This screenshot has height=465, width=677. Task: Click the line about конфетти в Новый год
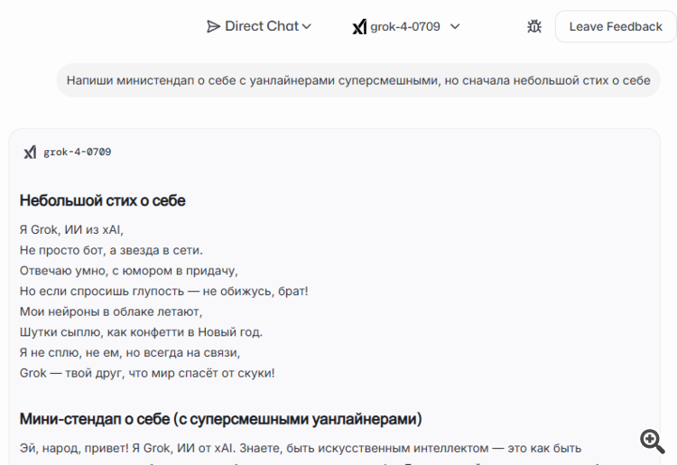pos(141,331)
